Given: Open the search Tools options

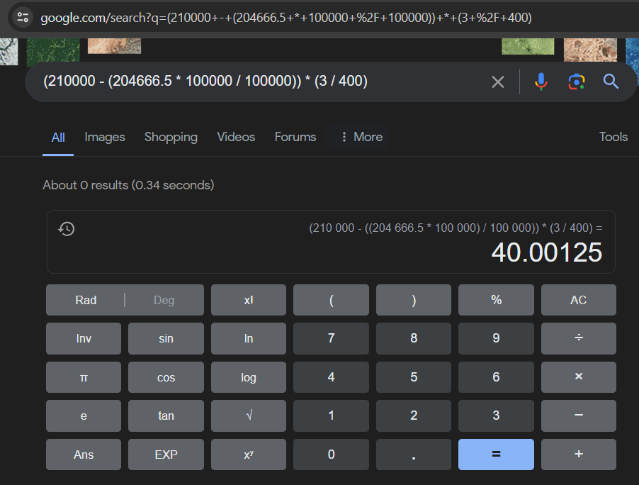Looking at the screenshot, I should coord(613,137).
